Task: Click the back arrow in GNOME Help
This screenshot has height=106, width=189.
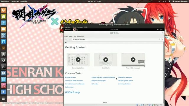Action: (66, 39)
